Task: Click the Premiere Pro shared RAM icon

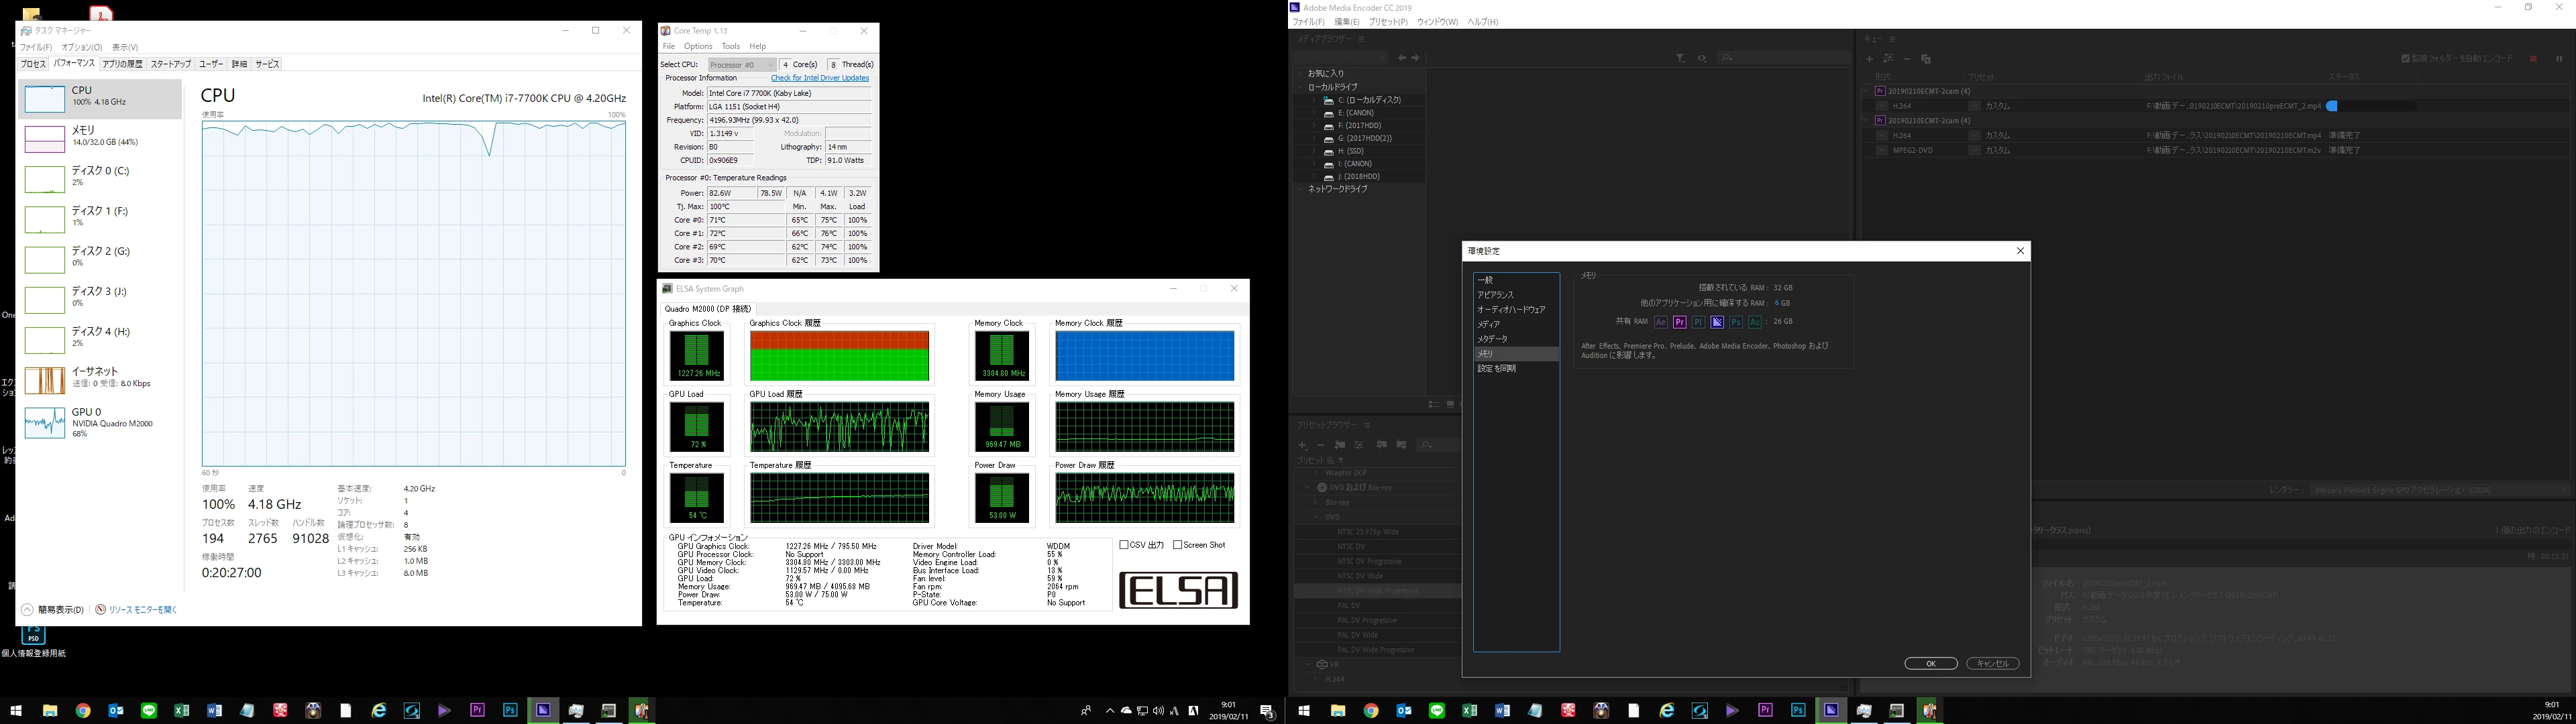Action: pos(1680,322)
